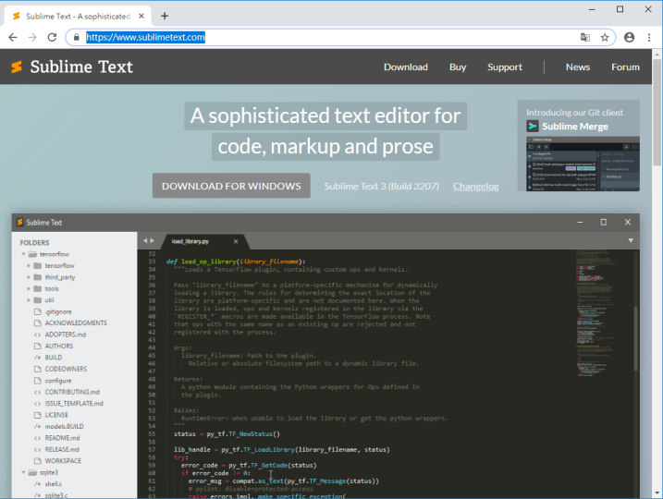Open a new browser tab with the plus button

(165, 16)
